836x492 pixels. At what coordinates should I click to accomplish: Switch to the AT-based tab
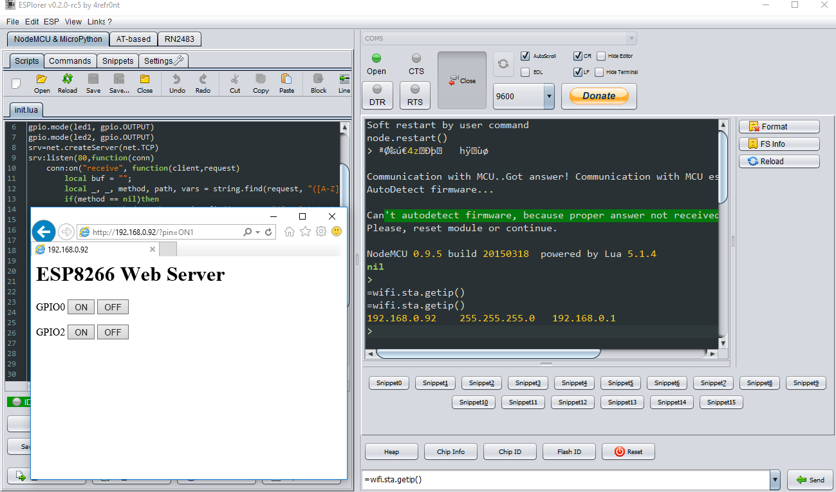133,39
